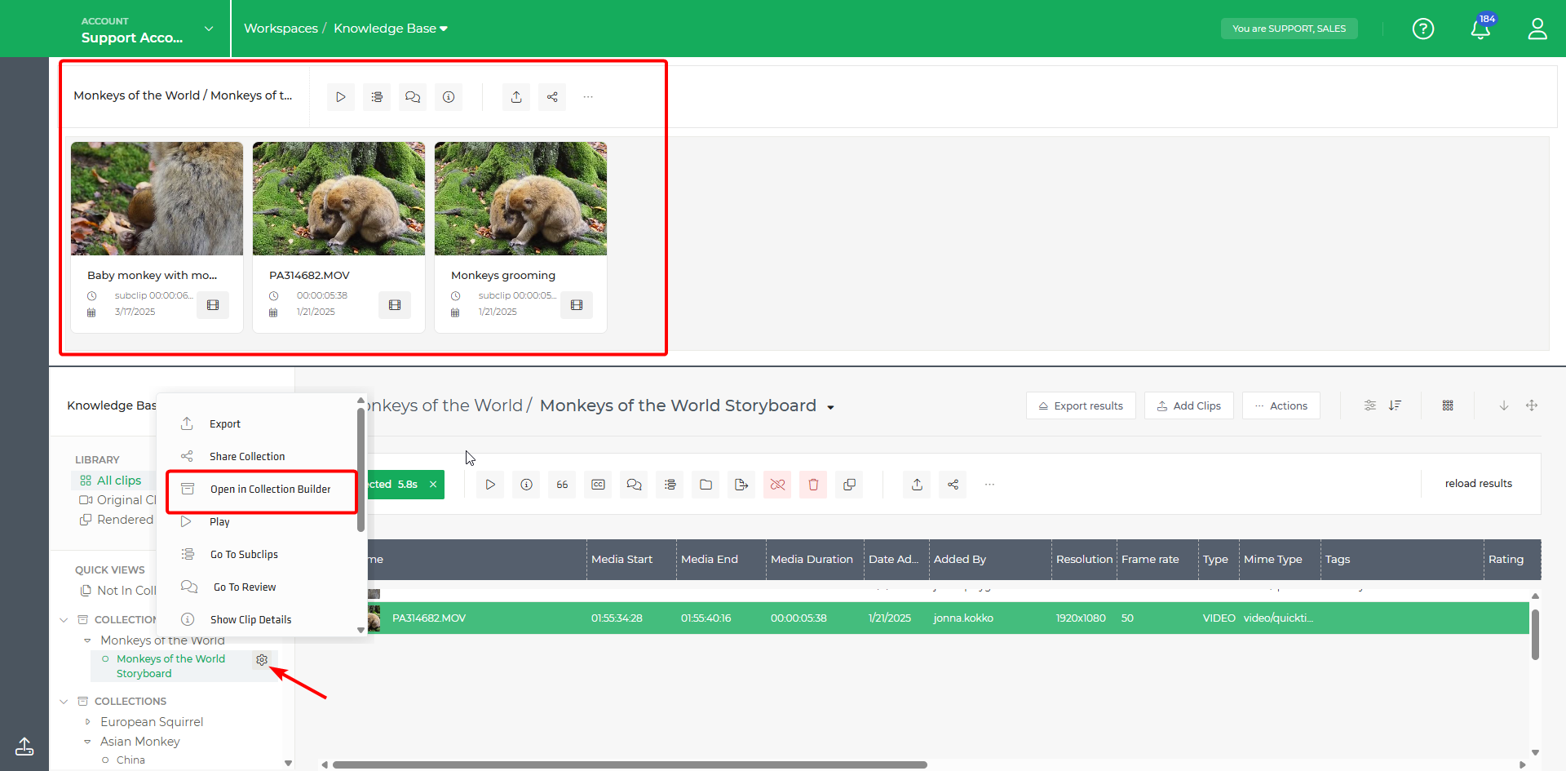
Task: Enable closed captions view
Action: pos(598,484)
